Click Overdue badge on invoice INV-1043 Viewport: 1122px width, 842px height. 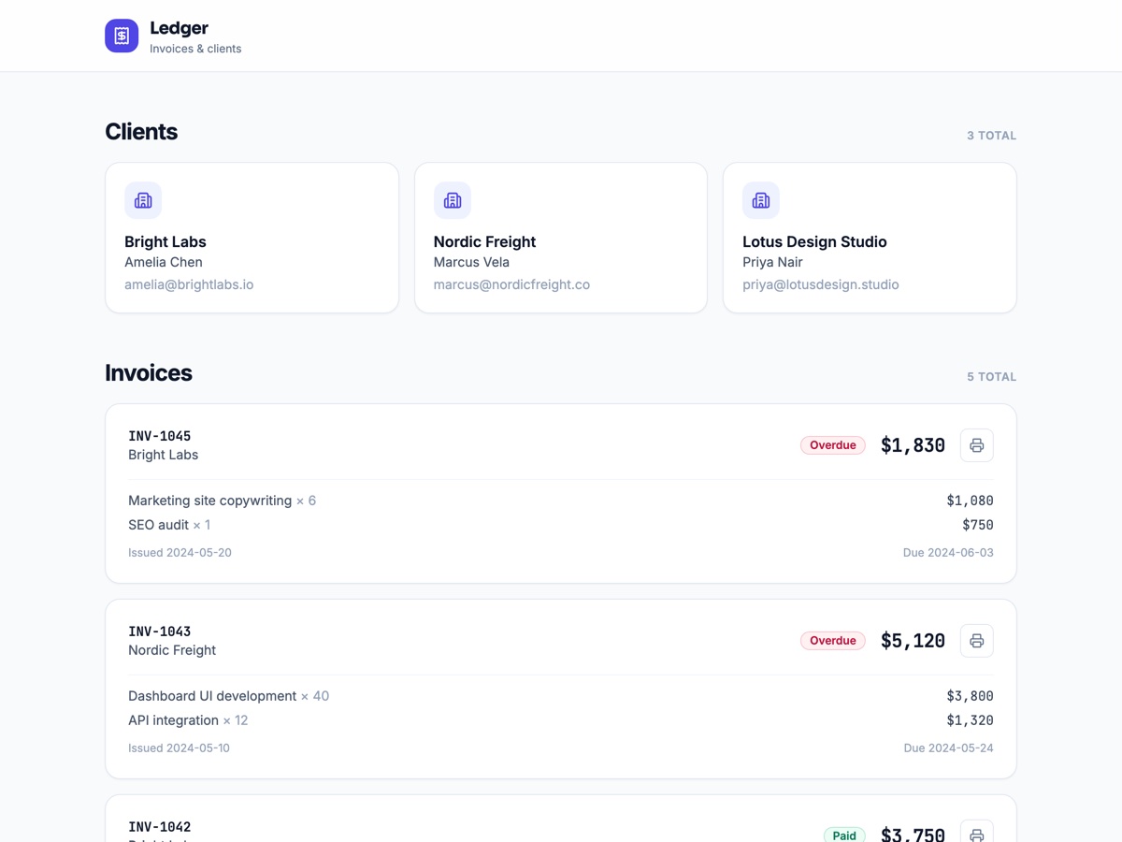click(833, 641)
